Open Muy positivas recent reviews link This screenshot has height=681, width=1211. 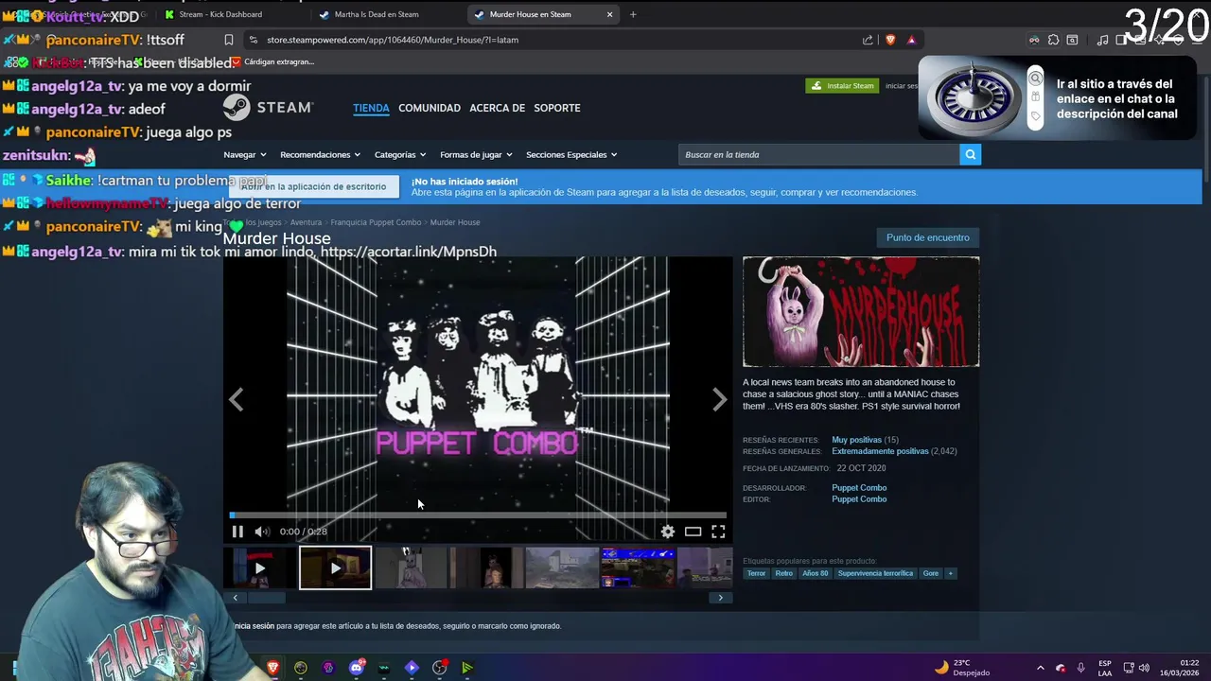[856, 440]
